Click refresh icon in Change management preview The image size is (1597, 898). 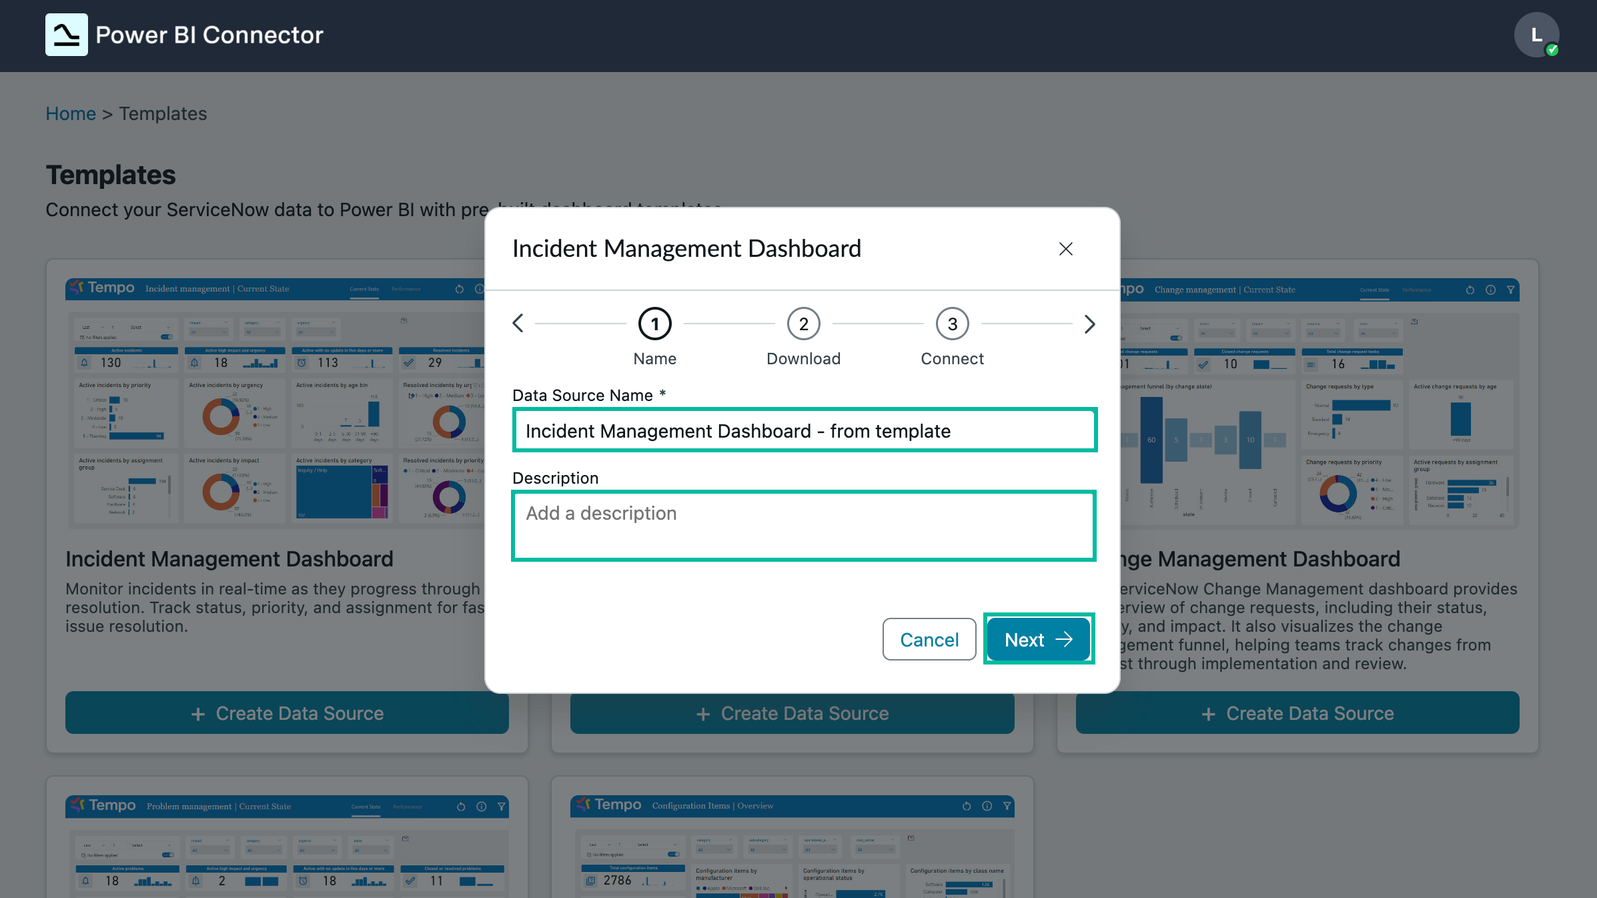pyautogui.click(x=1470, y=290)
